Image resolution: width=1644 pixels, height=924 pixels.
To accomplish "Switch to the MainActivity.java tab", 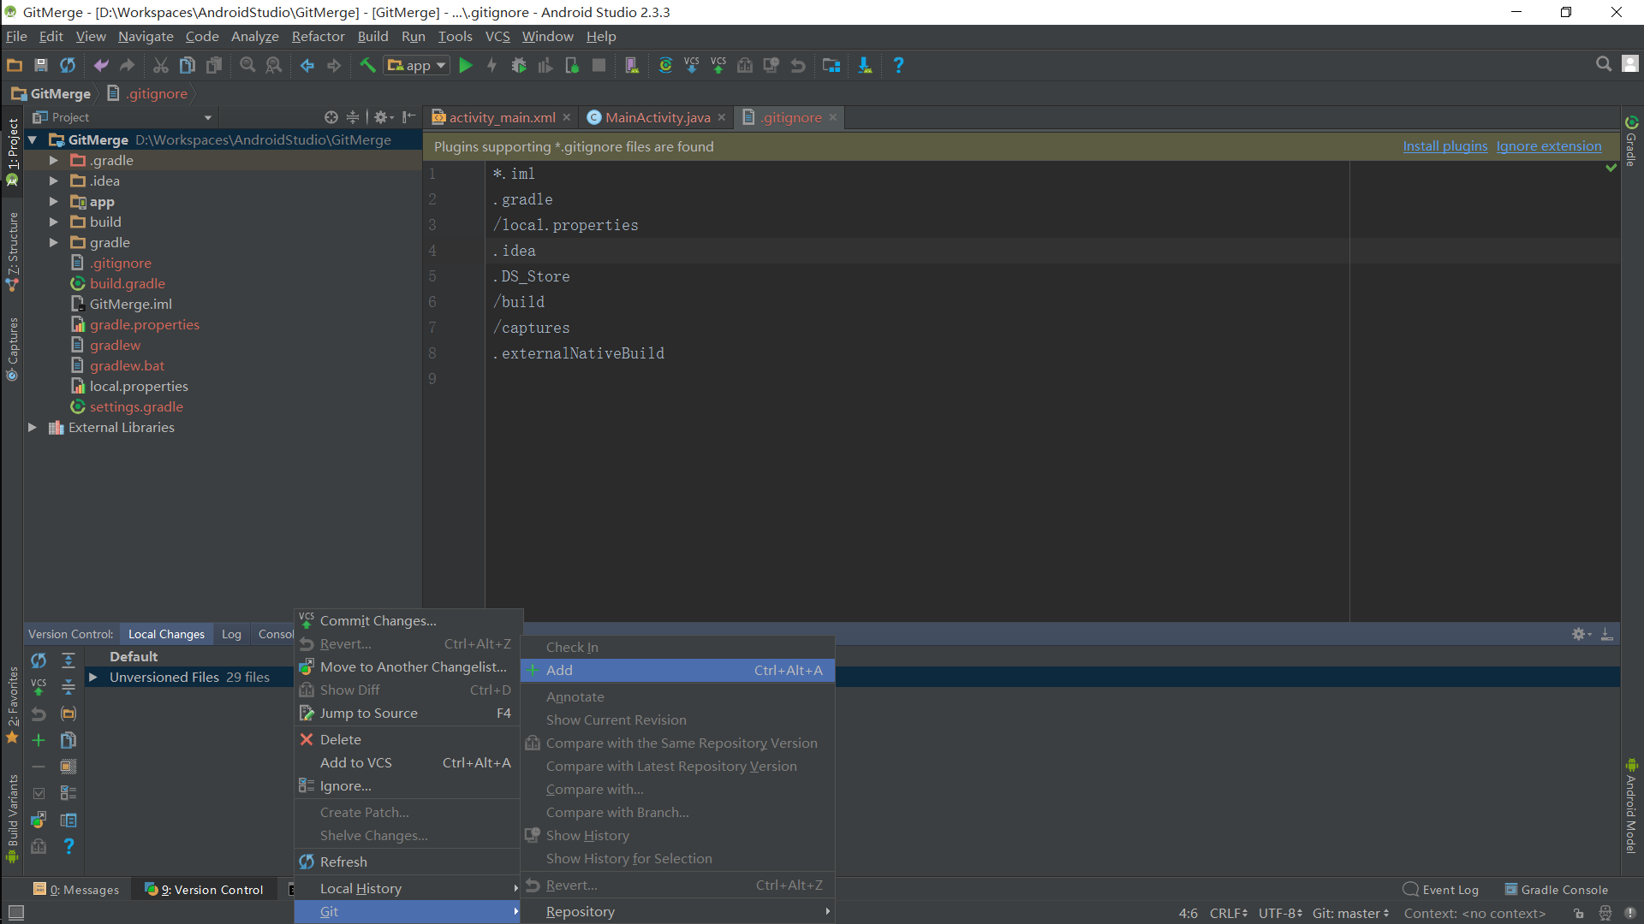I will coord(658,118).
